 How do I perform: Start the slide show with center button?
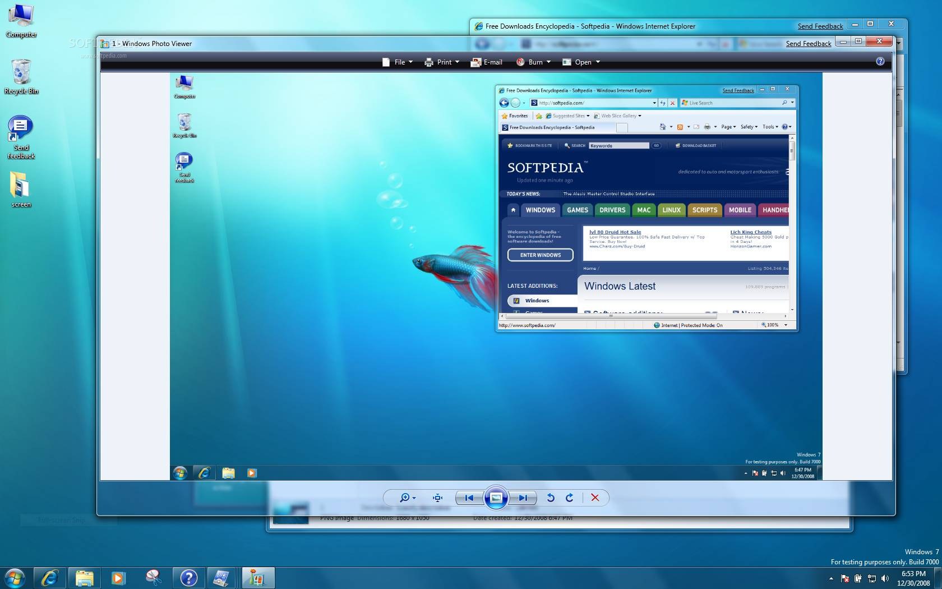pos(496,498)
